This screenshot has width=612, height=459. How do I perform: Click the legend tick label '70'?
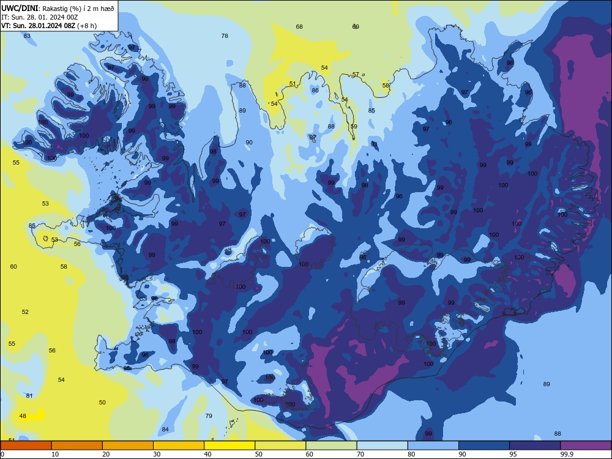[x=360, y=454]
